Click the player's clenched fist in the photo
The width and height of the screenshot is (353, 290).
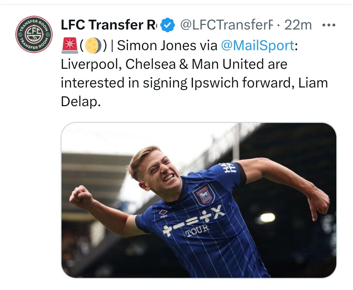click(x=81, y=197)
